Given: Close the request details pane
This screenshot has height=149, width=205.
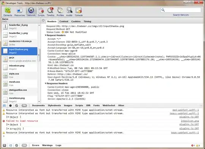Looking at the screenshot, I should 43,20.
